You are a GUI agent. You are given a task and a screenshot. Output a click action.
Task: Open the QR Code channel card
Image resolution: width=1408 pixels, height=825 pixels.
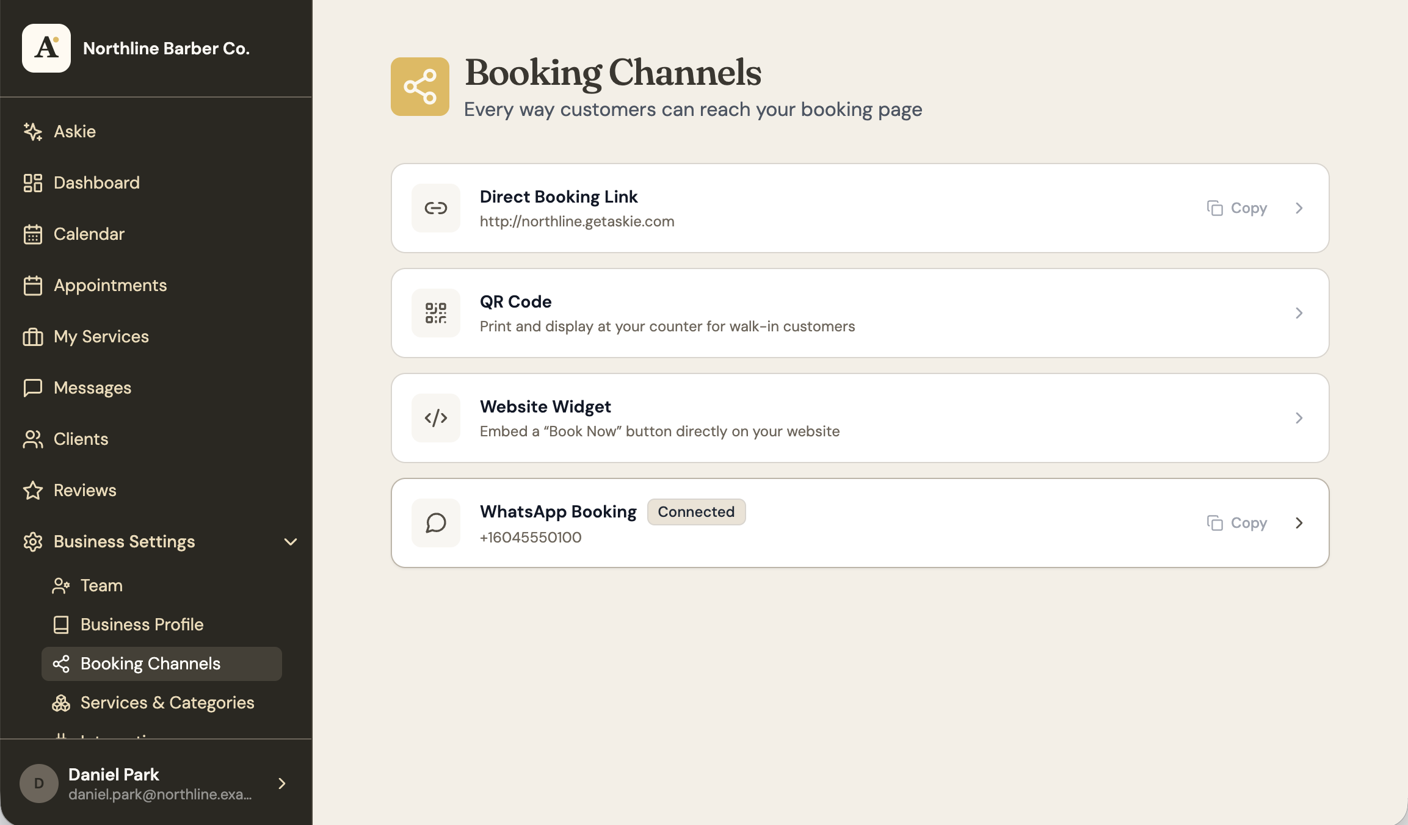tap(860, 313)
